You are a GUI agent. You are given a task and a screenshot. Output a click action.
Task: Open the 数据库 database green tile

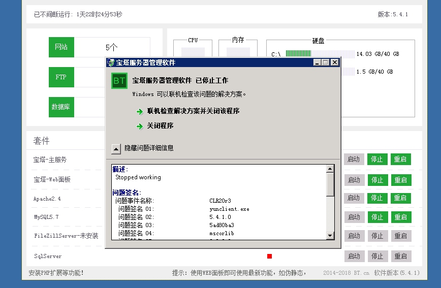pos(61,107)
